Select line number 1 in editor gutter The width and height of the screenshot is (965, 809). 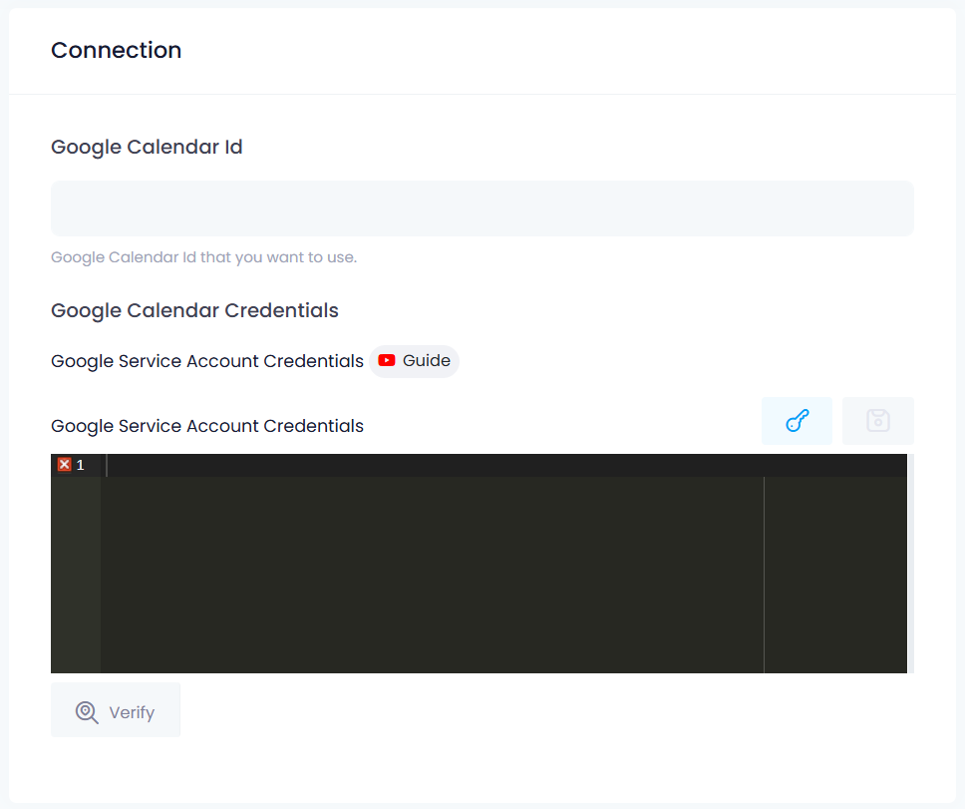[x=81, y=466]
